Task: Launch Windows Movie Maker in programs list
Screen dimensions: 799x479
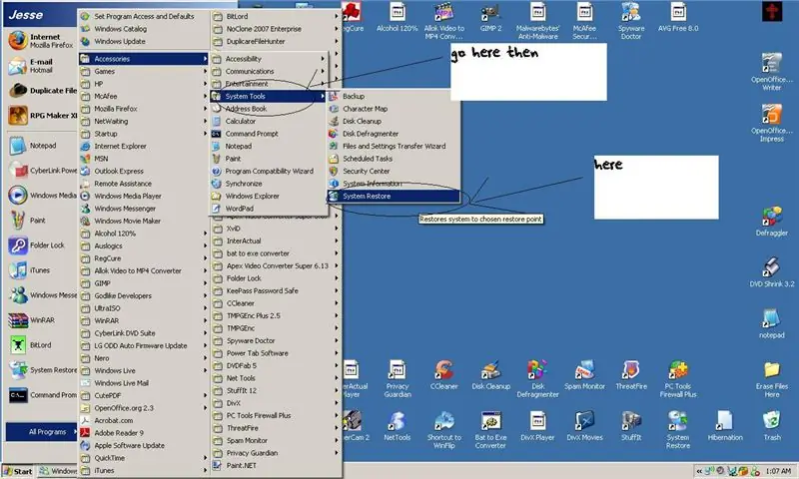Action: click(144, 221)
